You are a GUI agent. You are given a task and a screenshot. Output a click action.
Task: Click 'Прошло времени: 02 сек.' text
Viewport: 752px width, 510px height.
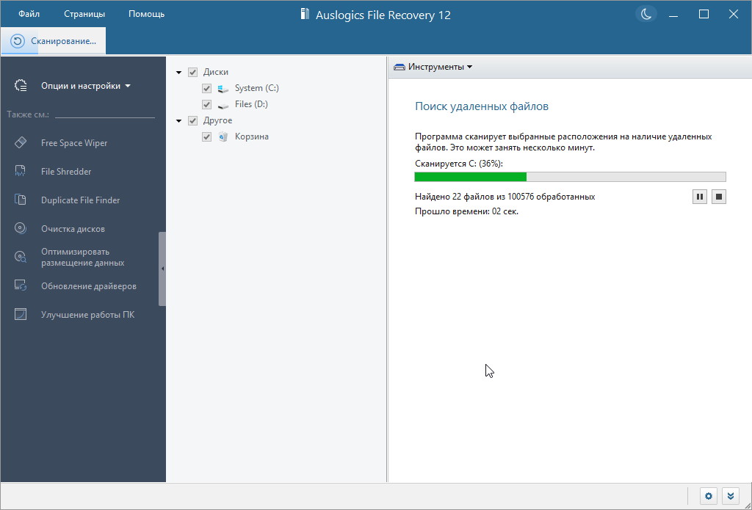coord(466,211)
